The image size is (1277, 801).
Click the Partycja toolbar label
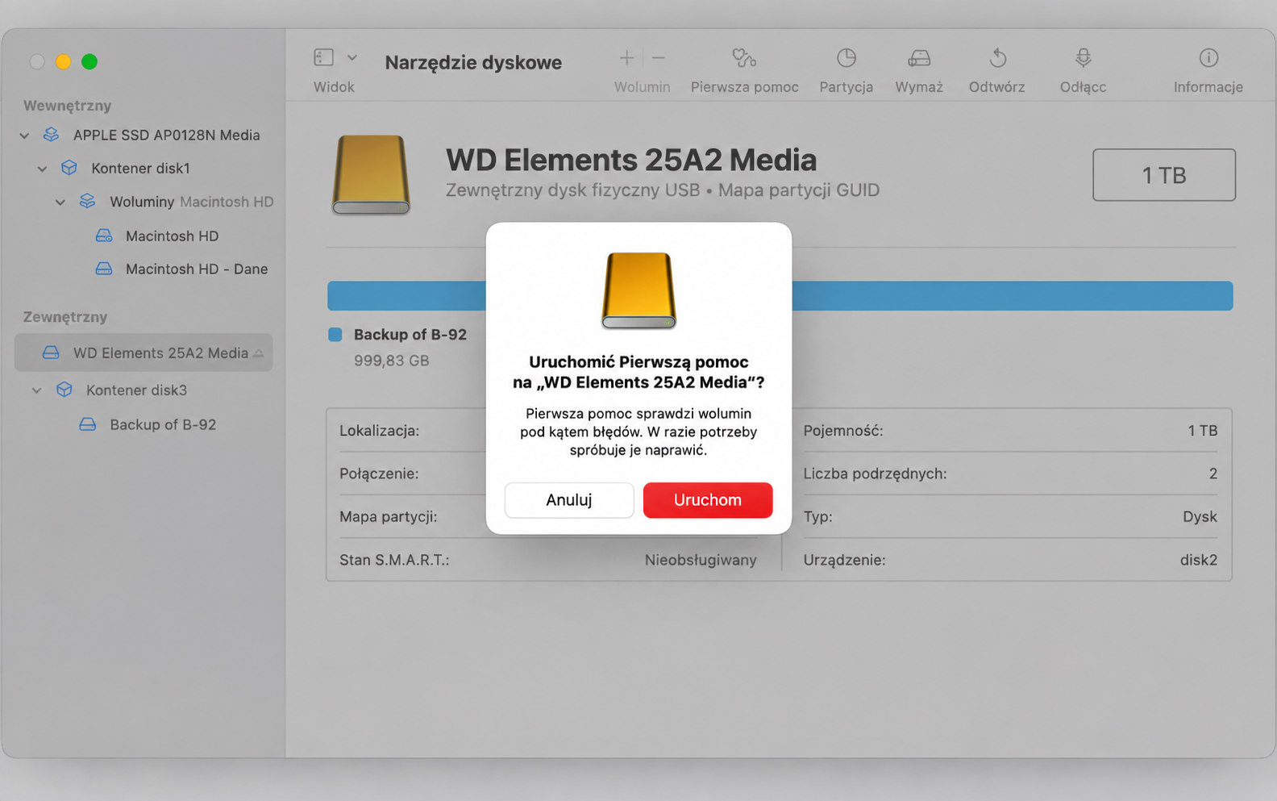coord(846,87)
